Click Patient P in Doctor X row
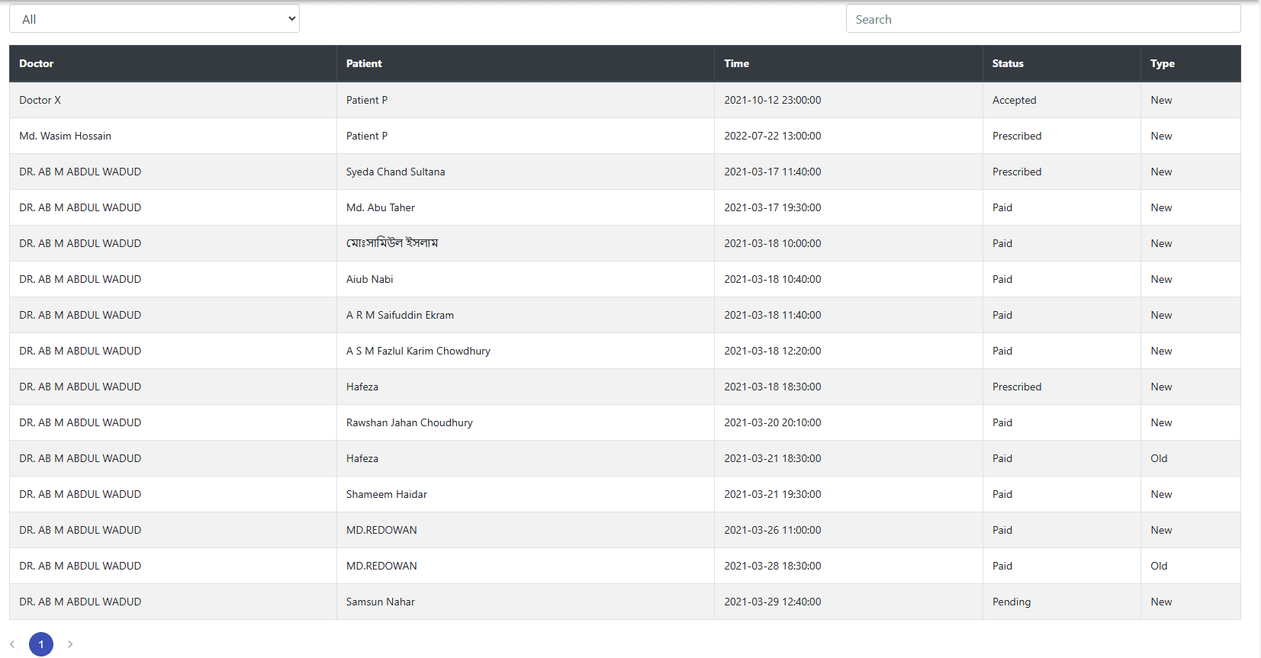 click(366, 100)
